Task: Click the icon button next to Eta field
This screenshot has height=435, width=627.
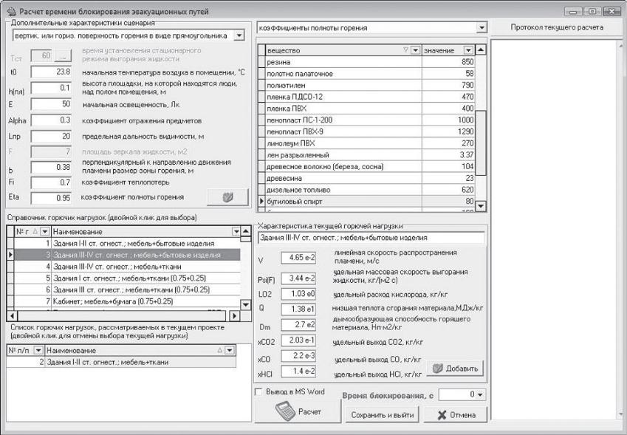Action: point(227,197)
